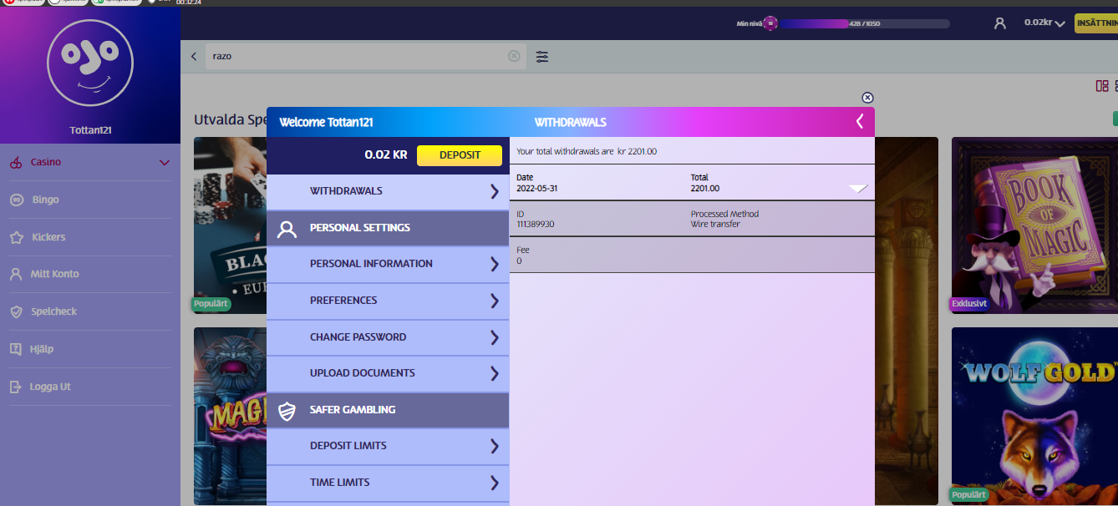Select the TIME LIMITS label
The height and width of the screenshot is (506, 1118).
tap(339, 483)
